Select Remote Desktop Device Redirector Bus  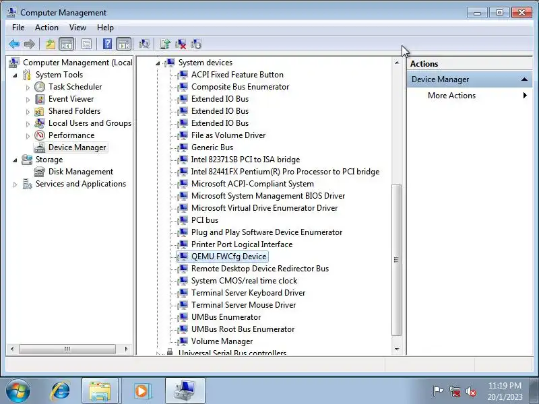[x=260, y=268]
